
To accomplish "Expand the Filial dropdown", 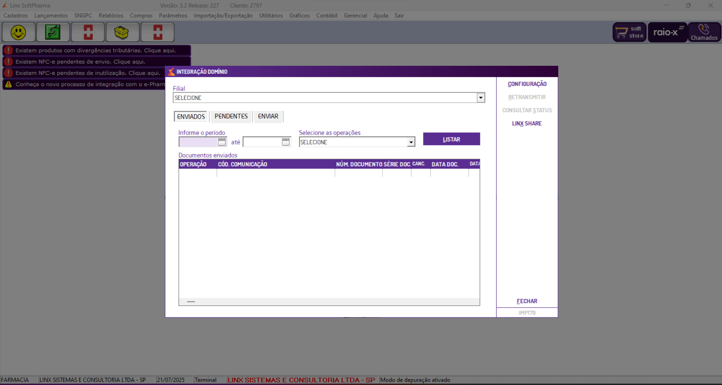I will pos(481,98).
